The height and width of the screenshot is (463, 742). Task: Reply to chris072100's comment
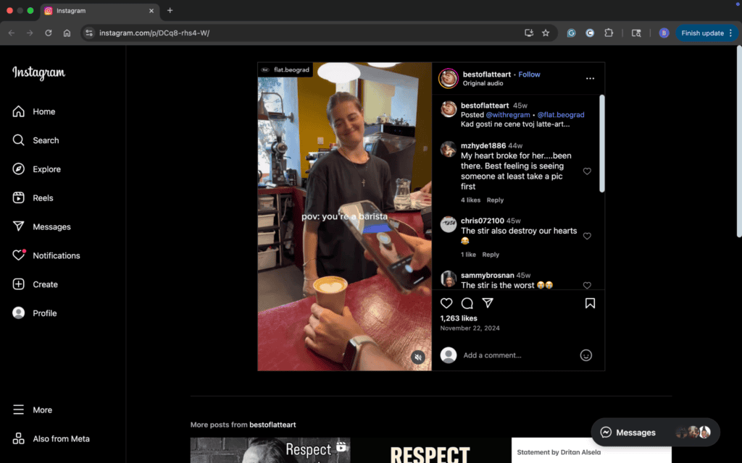tap(491, 254)
